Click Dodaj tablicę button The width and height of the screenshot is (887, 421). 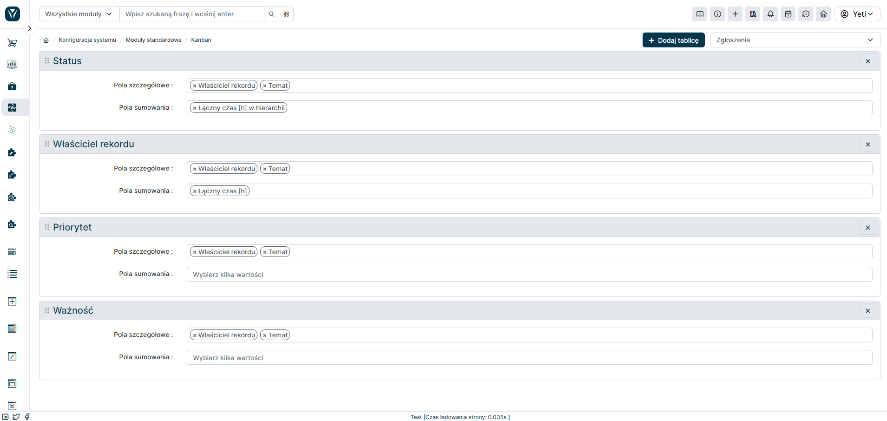(x=673, y=40)
